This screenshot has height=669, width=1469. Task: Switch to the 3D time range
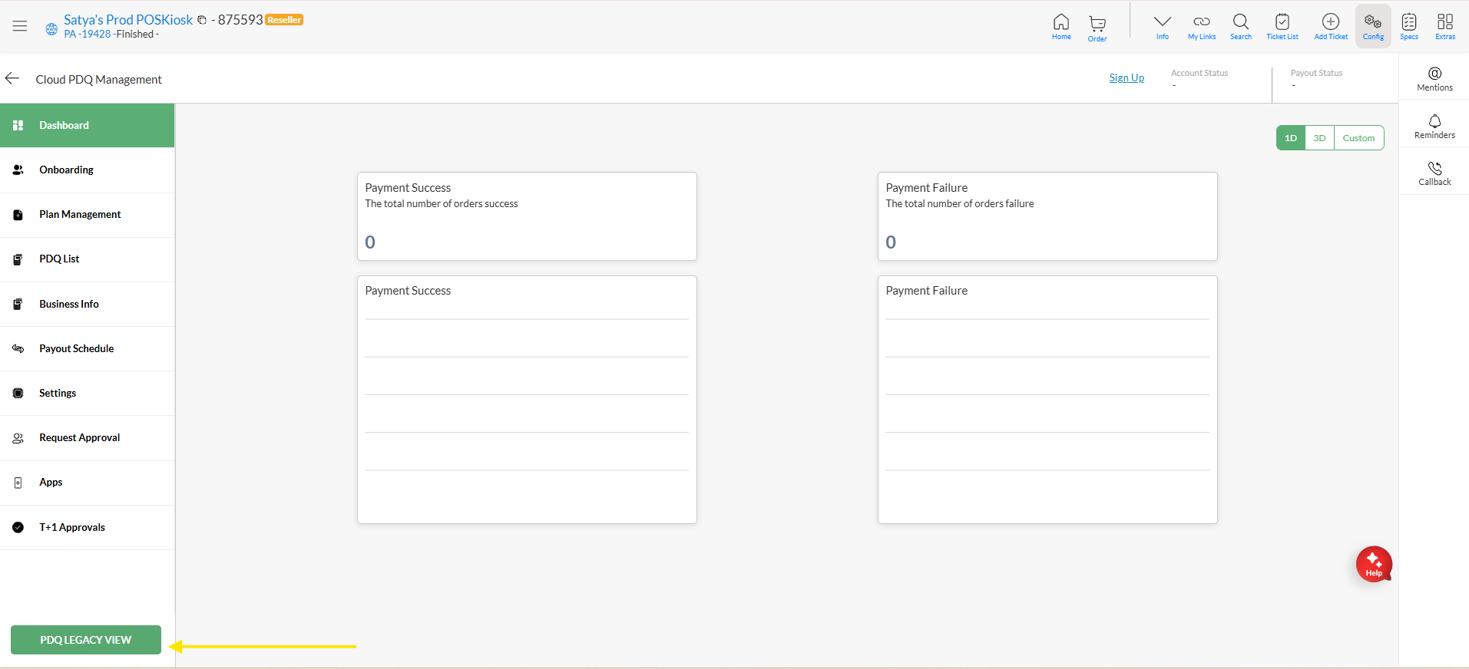pyautogui.click(x=1319, y=138)
